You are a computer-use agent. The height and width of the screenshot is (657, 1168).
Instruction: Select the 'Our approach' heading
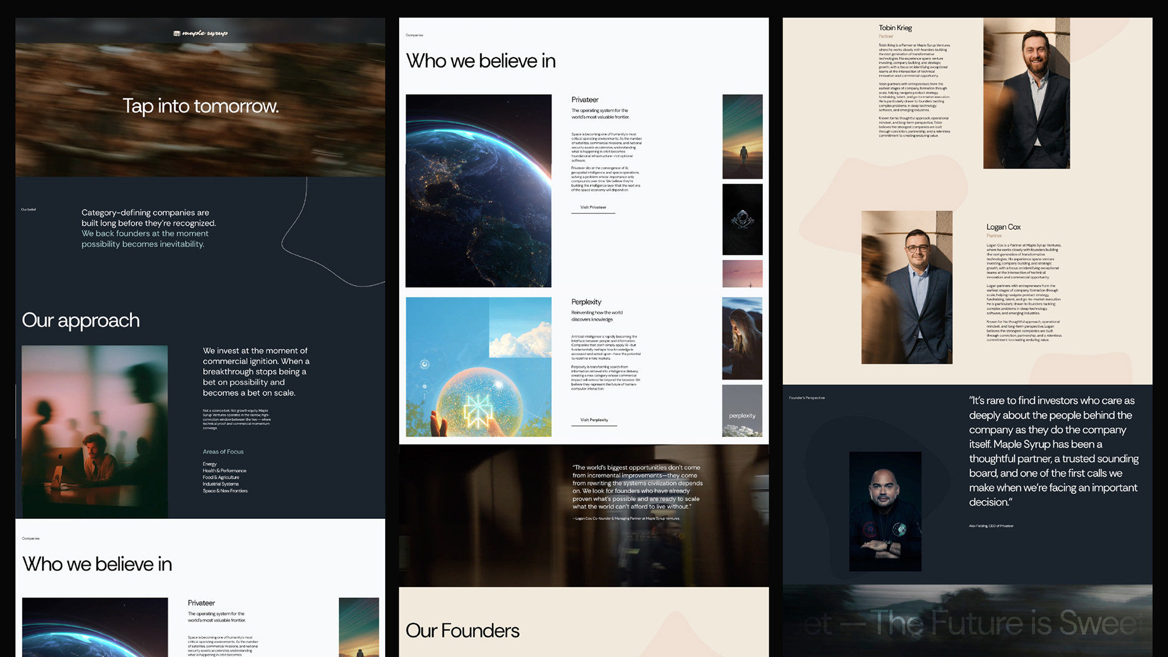click(x=81, y=321)
